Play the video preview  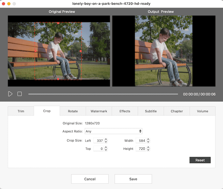click(x=10, y=94)
